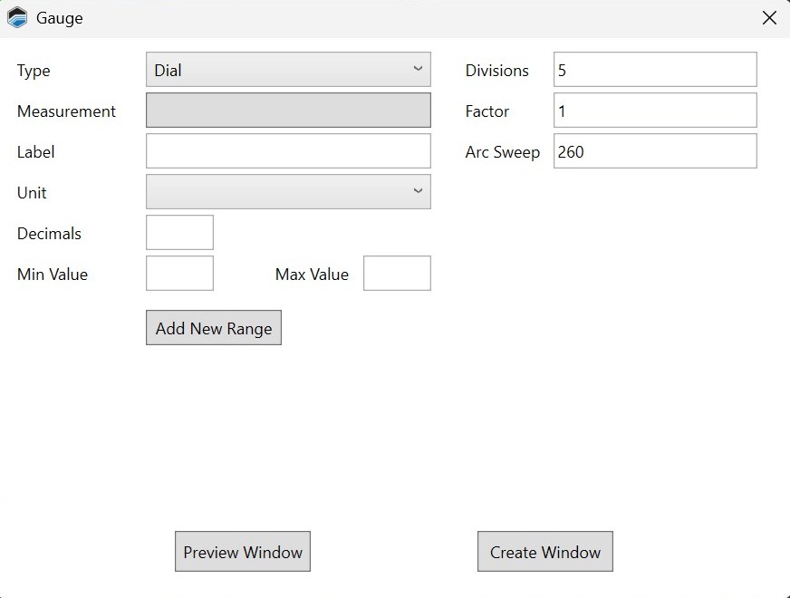The height and width of the screenshot is (598, 790).
Task: Click the Arc Sweep field showing 260
Action: [x=655, y=151]
